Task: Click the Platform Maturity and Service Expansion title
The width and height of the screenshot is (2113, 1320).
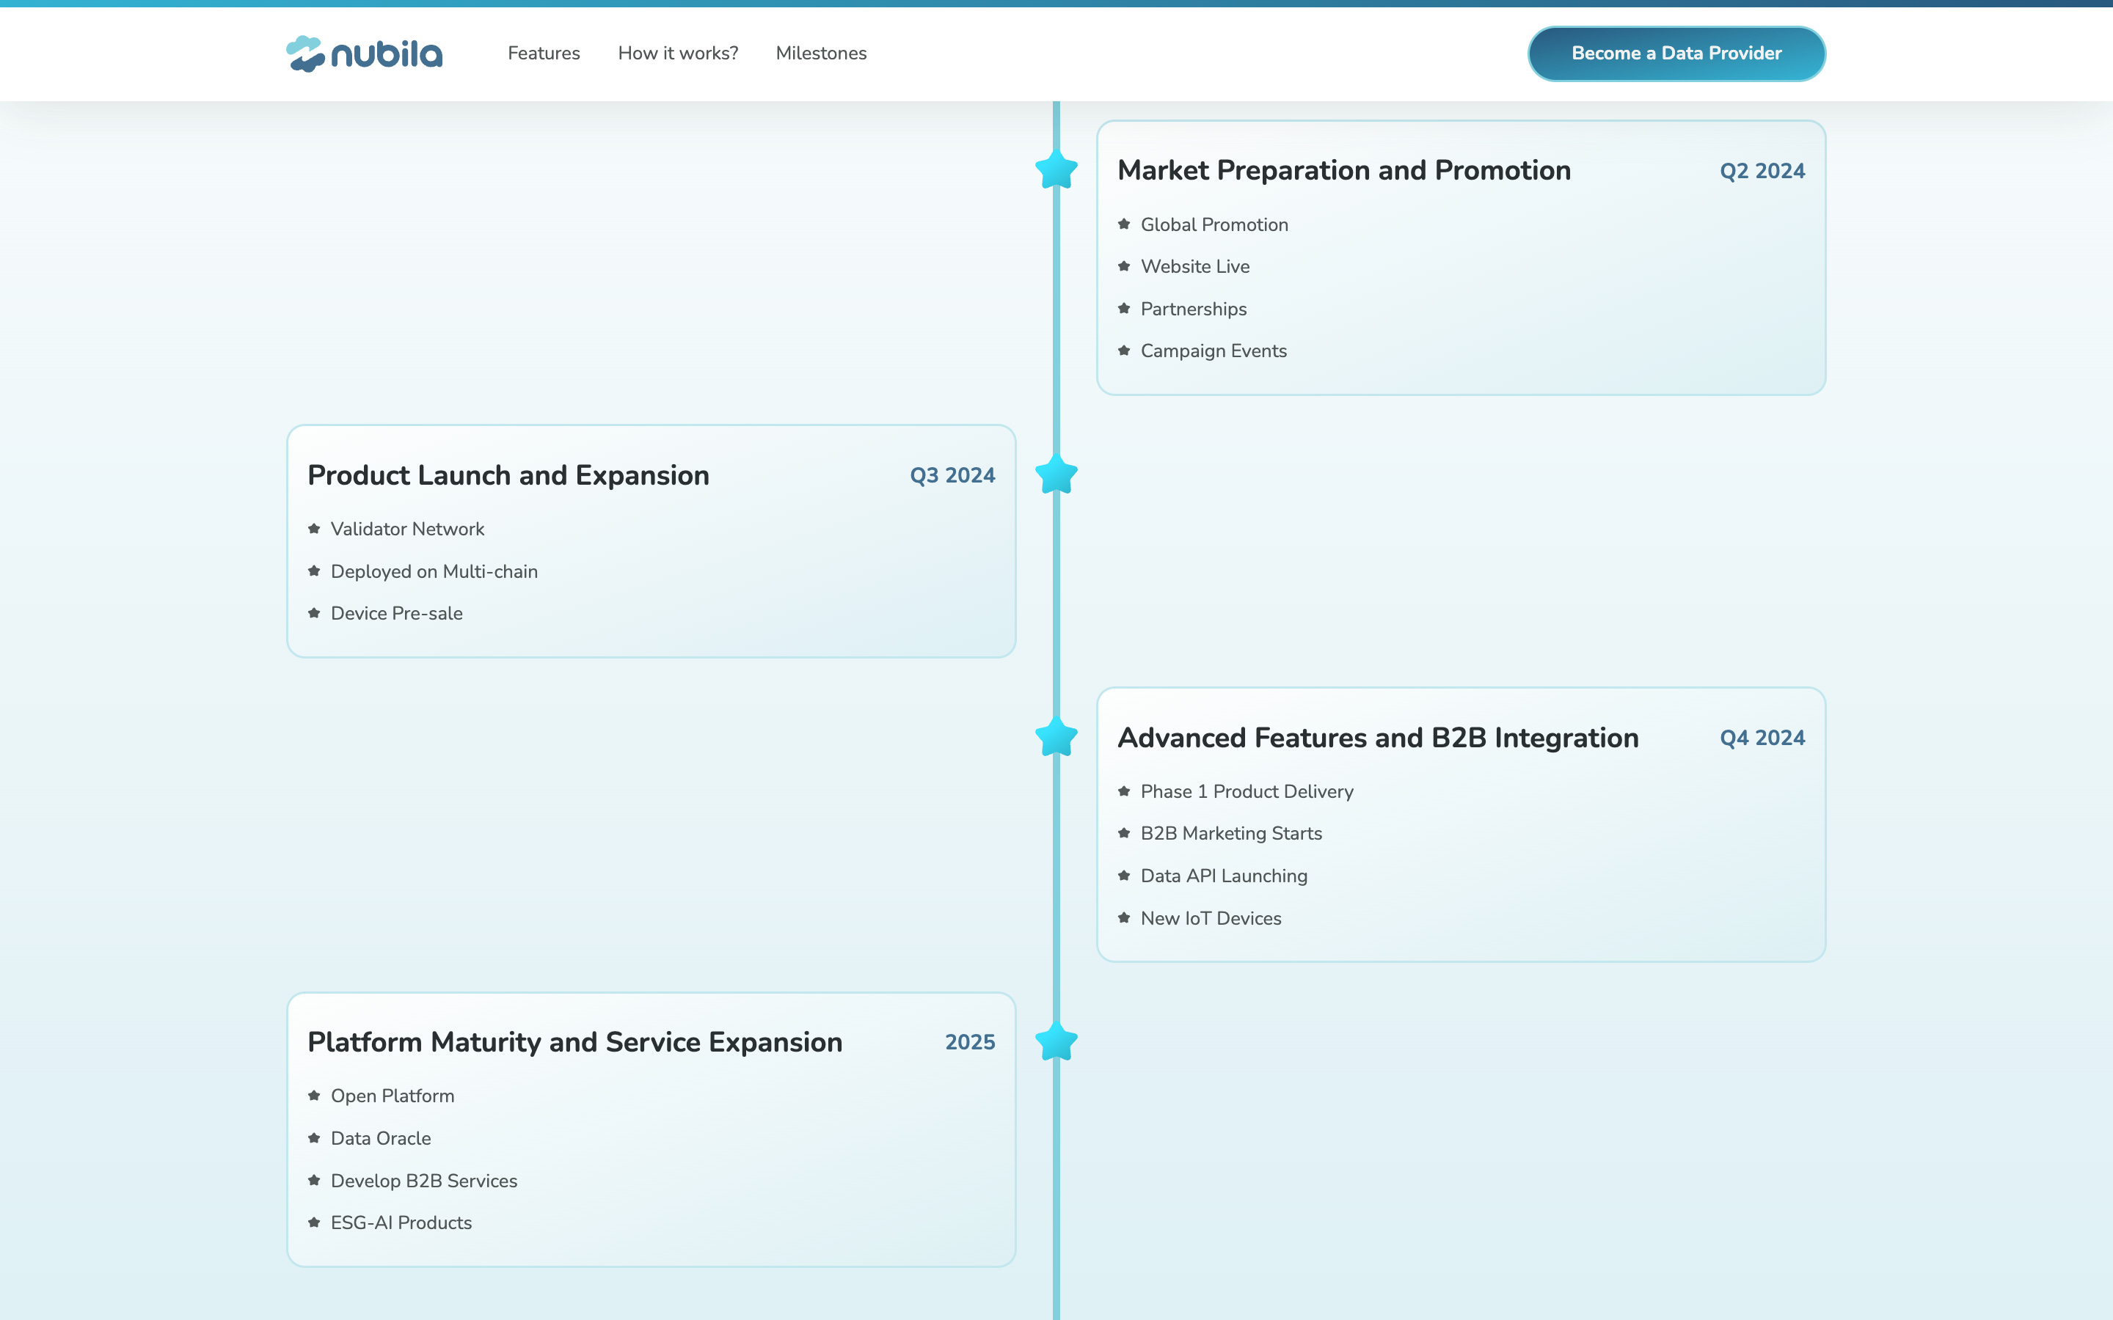Action: tap(574, 1042)
